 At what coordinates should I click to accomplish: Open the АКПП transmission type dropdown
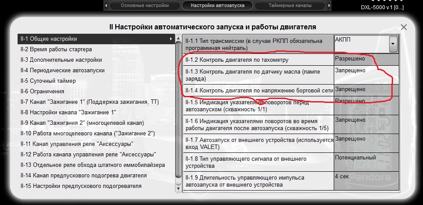pos(393,44)
